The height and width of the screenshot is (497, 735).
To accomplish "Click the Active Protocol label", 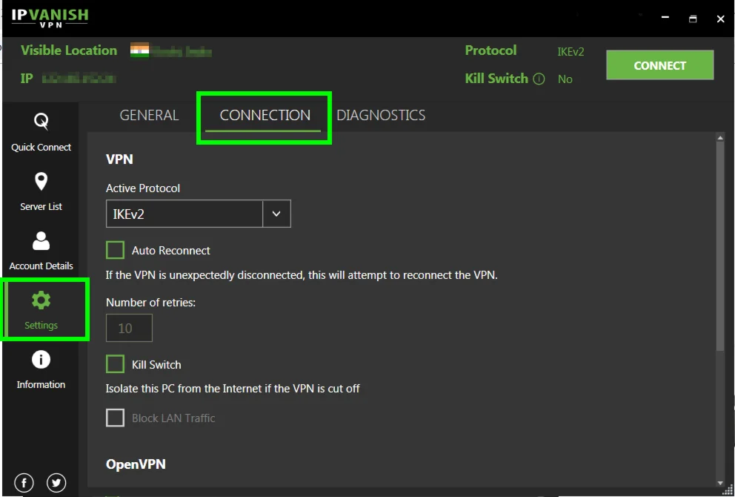I will tap(143, 188).
